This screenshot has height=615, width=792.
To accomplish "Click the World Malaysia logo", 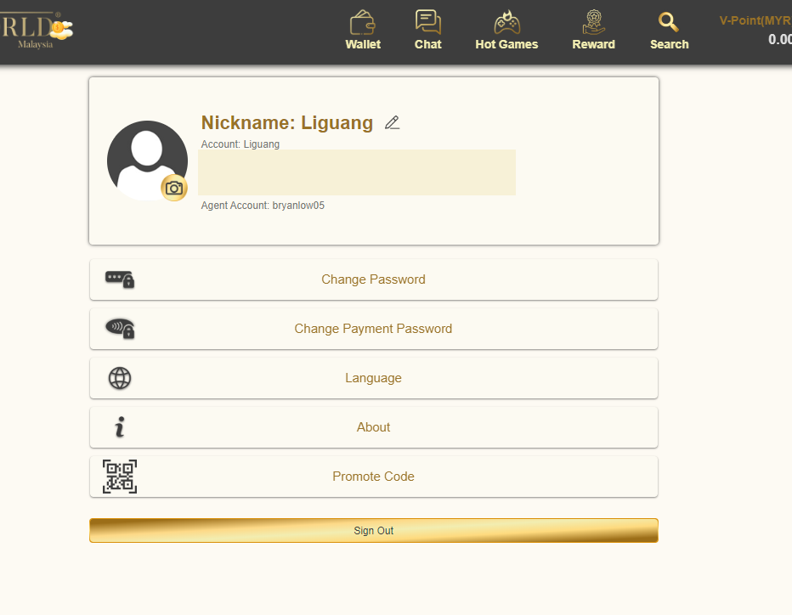I will click(38, 31).
